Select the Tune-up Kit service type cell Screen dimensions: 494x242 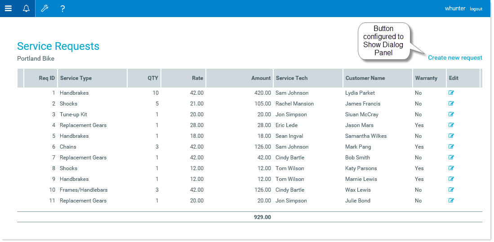tap(73, 114)
